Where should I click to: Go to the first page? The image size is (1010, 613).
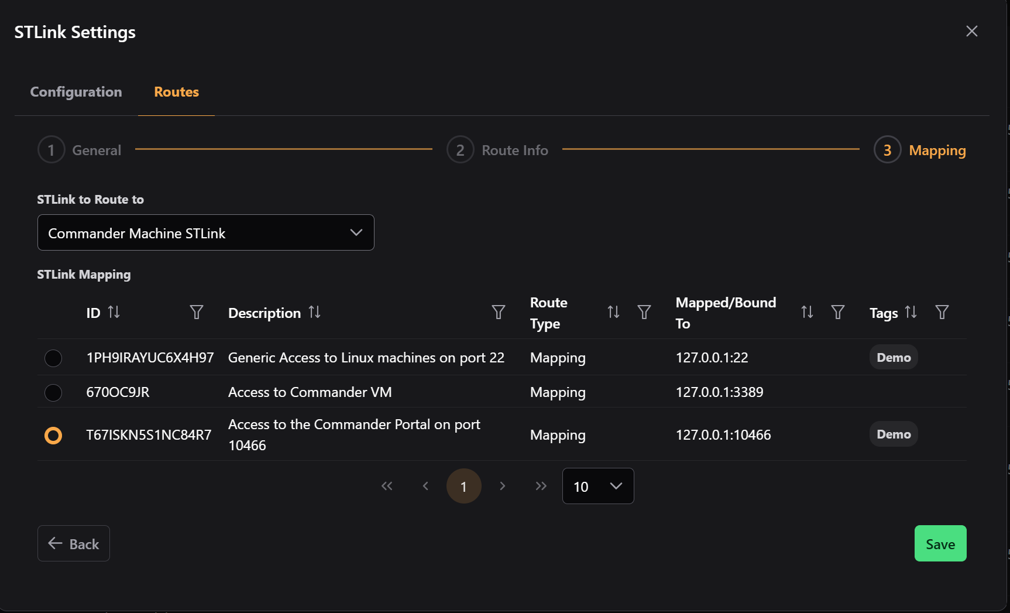tap(387, 486)
